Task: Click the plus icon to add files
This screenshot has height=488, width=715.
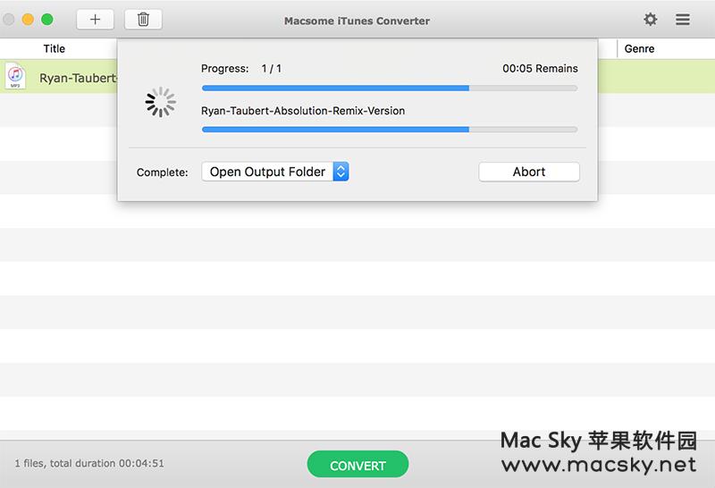Action: click(95, 20)
